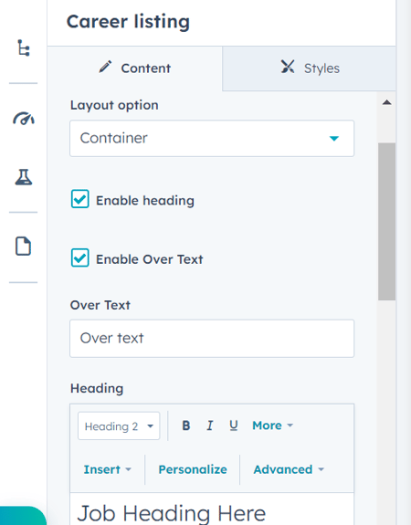The image size is (411, 525).
Task: Click into the Over Text input field
Action: coord(212,339)
